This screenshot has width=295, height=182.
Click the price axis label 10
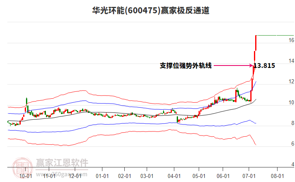(291, 103)
